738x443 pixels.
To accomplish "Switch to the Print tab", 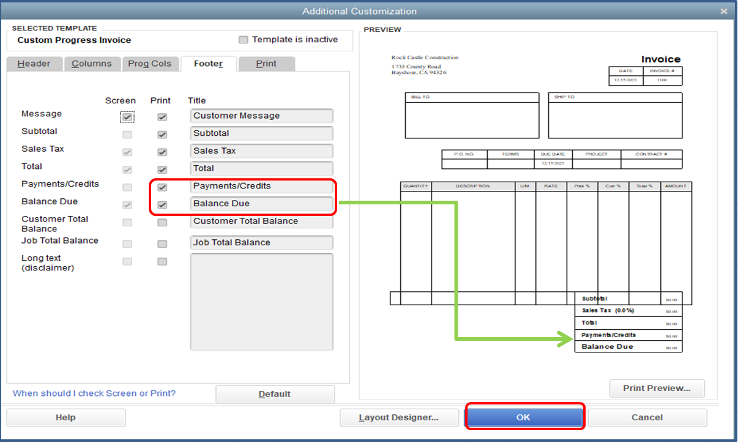I will [x=266, y=63].
